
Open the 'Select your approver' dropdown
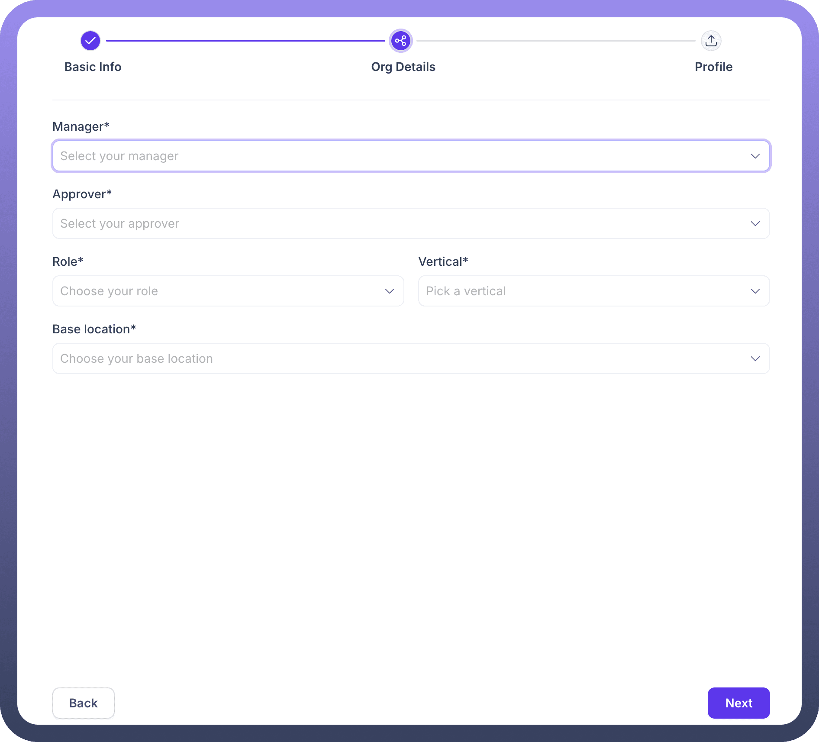pyautogui.click(x=390, y=223)
